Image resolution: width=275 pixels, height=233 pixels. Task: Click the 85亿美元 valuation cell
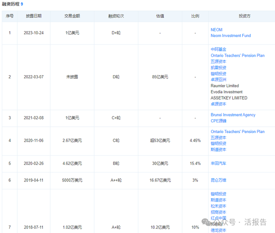point(160,77)
